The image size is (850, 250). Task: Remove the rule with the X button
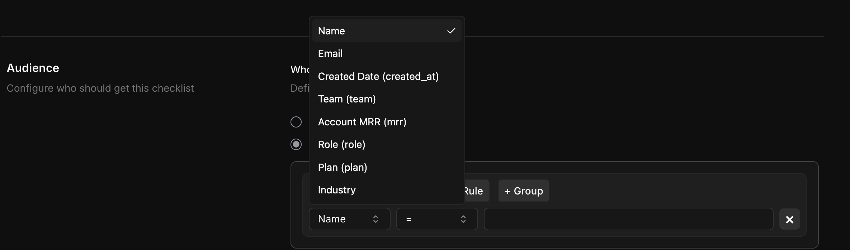point(789,219)
